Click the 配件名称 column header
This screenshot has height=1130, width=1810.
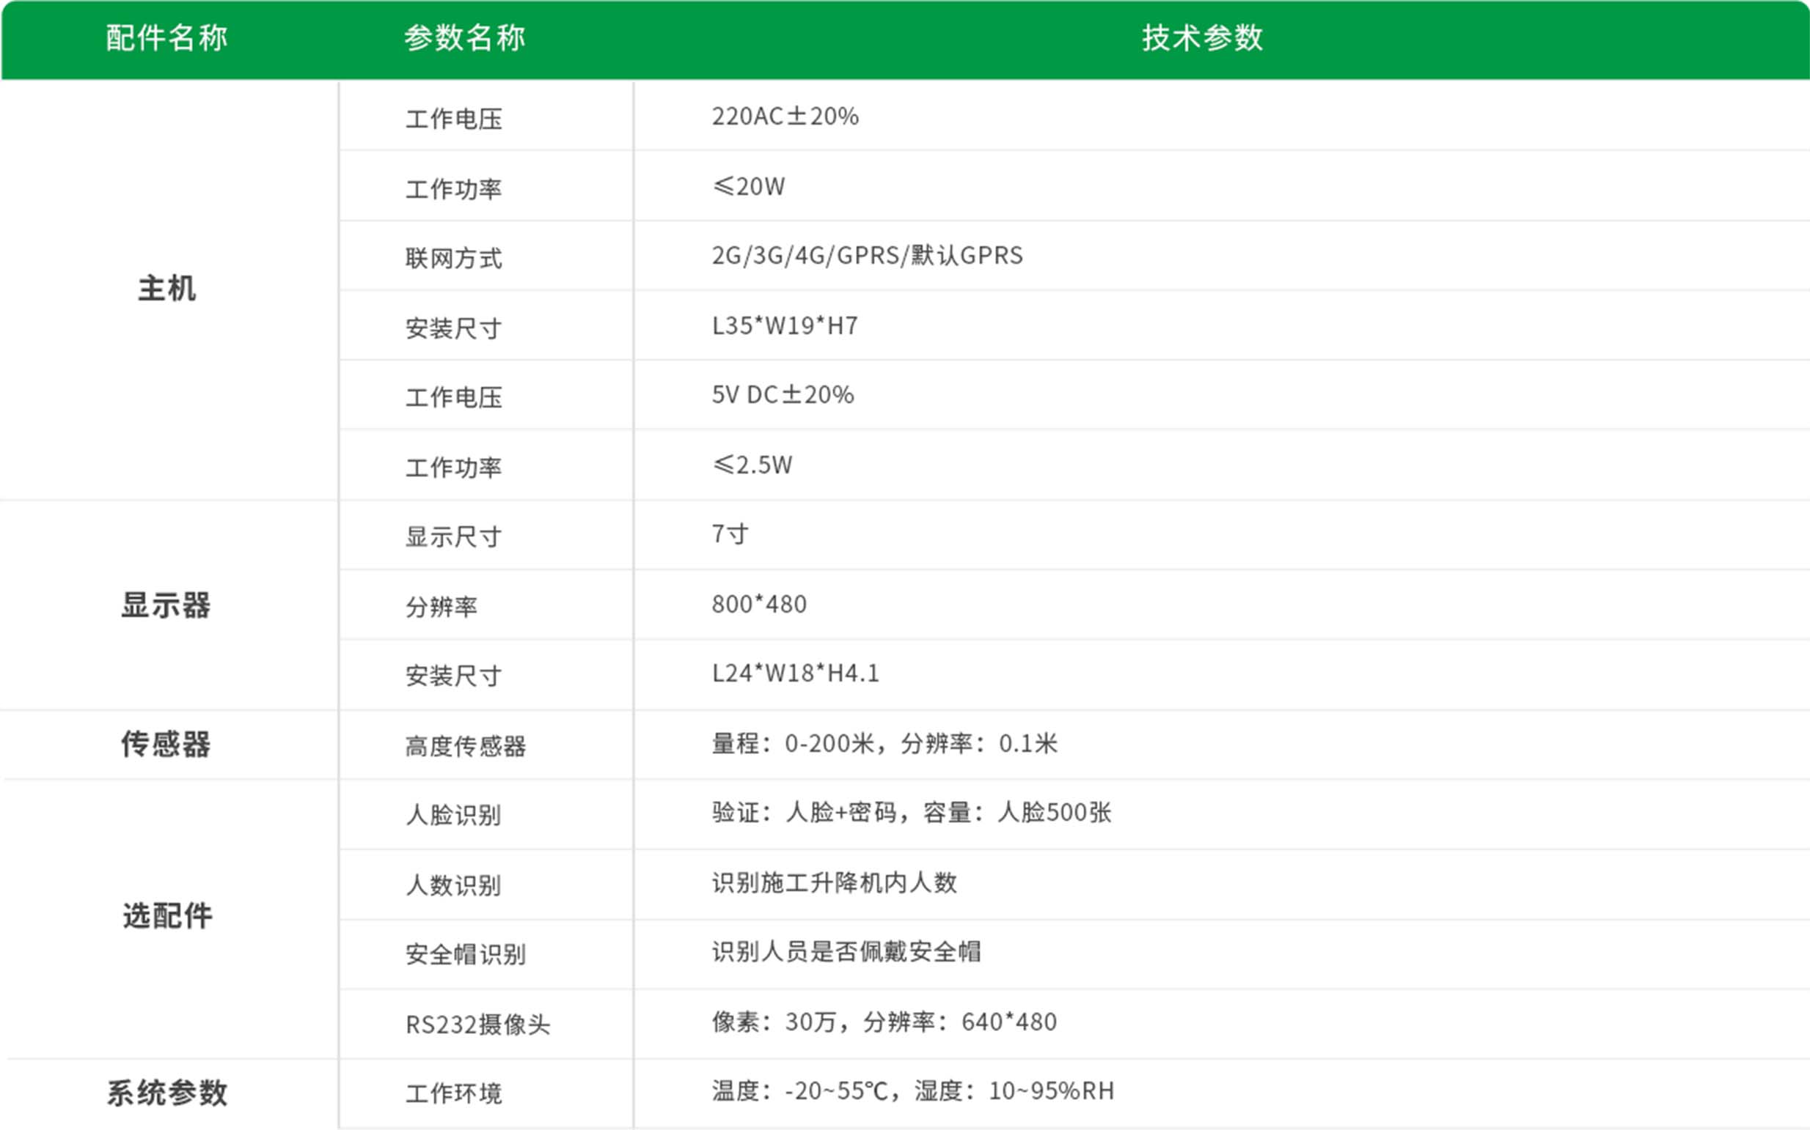pyautogui.click(x=166, y=37)
